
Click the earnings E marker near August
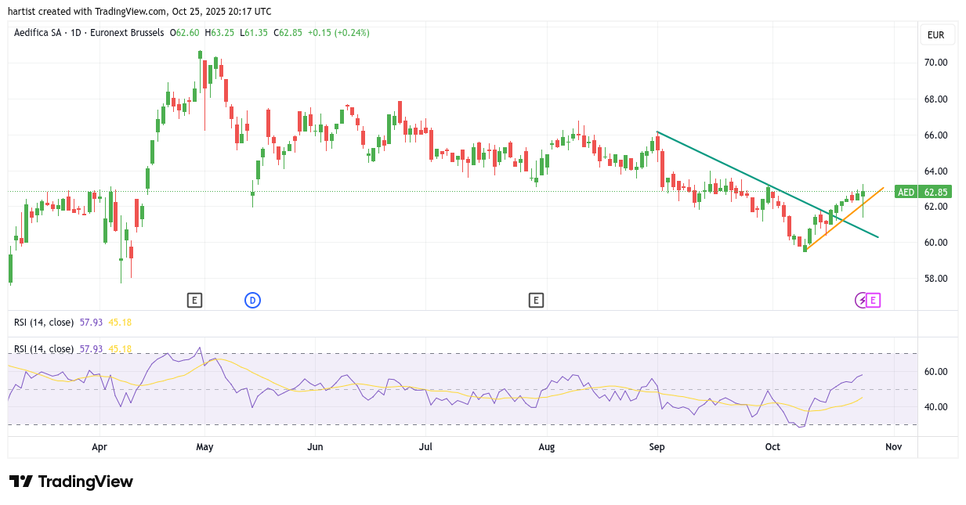pos(536,300)
